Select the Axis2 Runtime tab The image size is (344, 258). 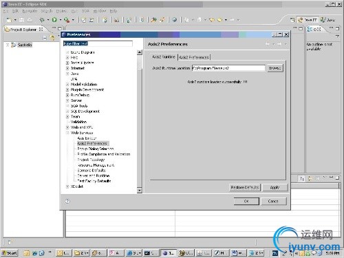[x=164, y=57]
